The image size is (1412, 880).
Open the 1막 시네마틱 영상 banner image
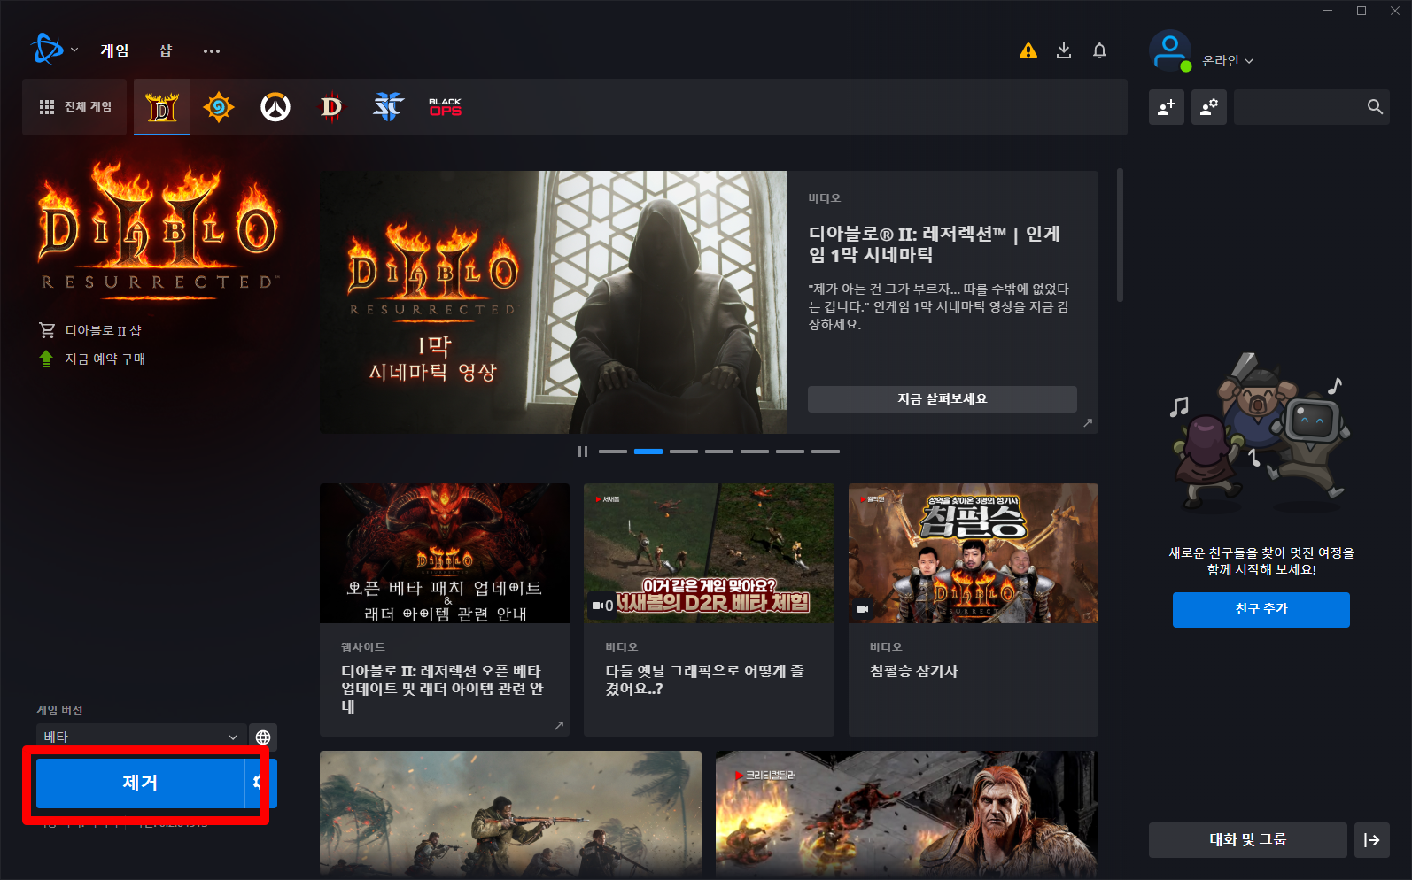pos(553,302)
